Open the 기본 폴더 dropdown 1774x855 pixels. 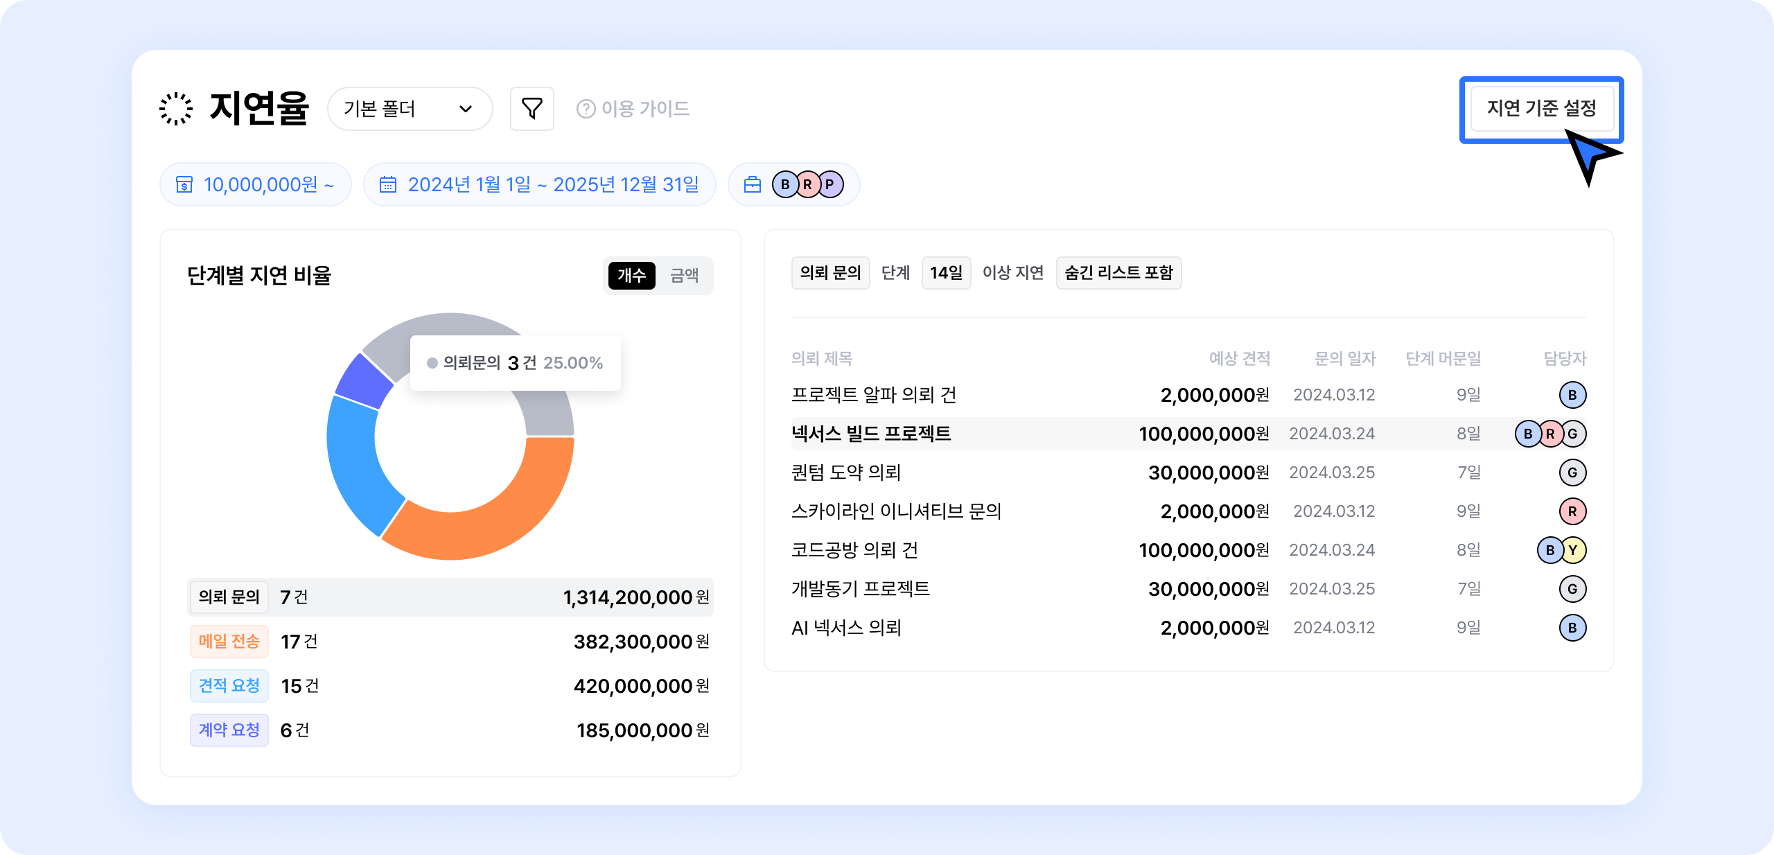[x=410, y=109]
